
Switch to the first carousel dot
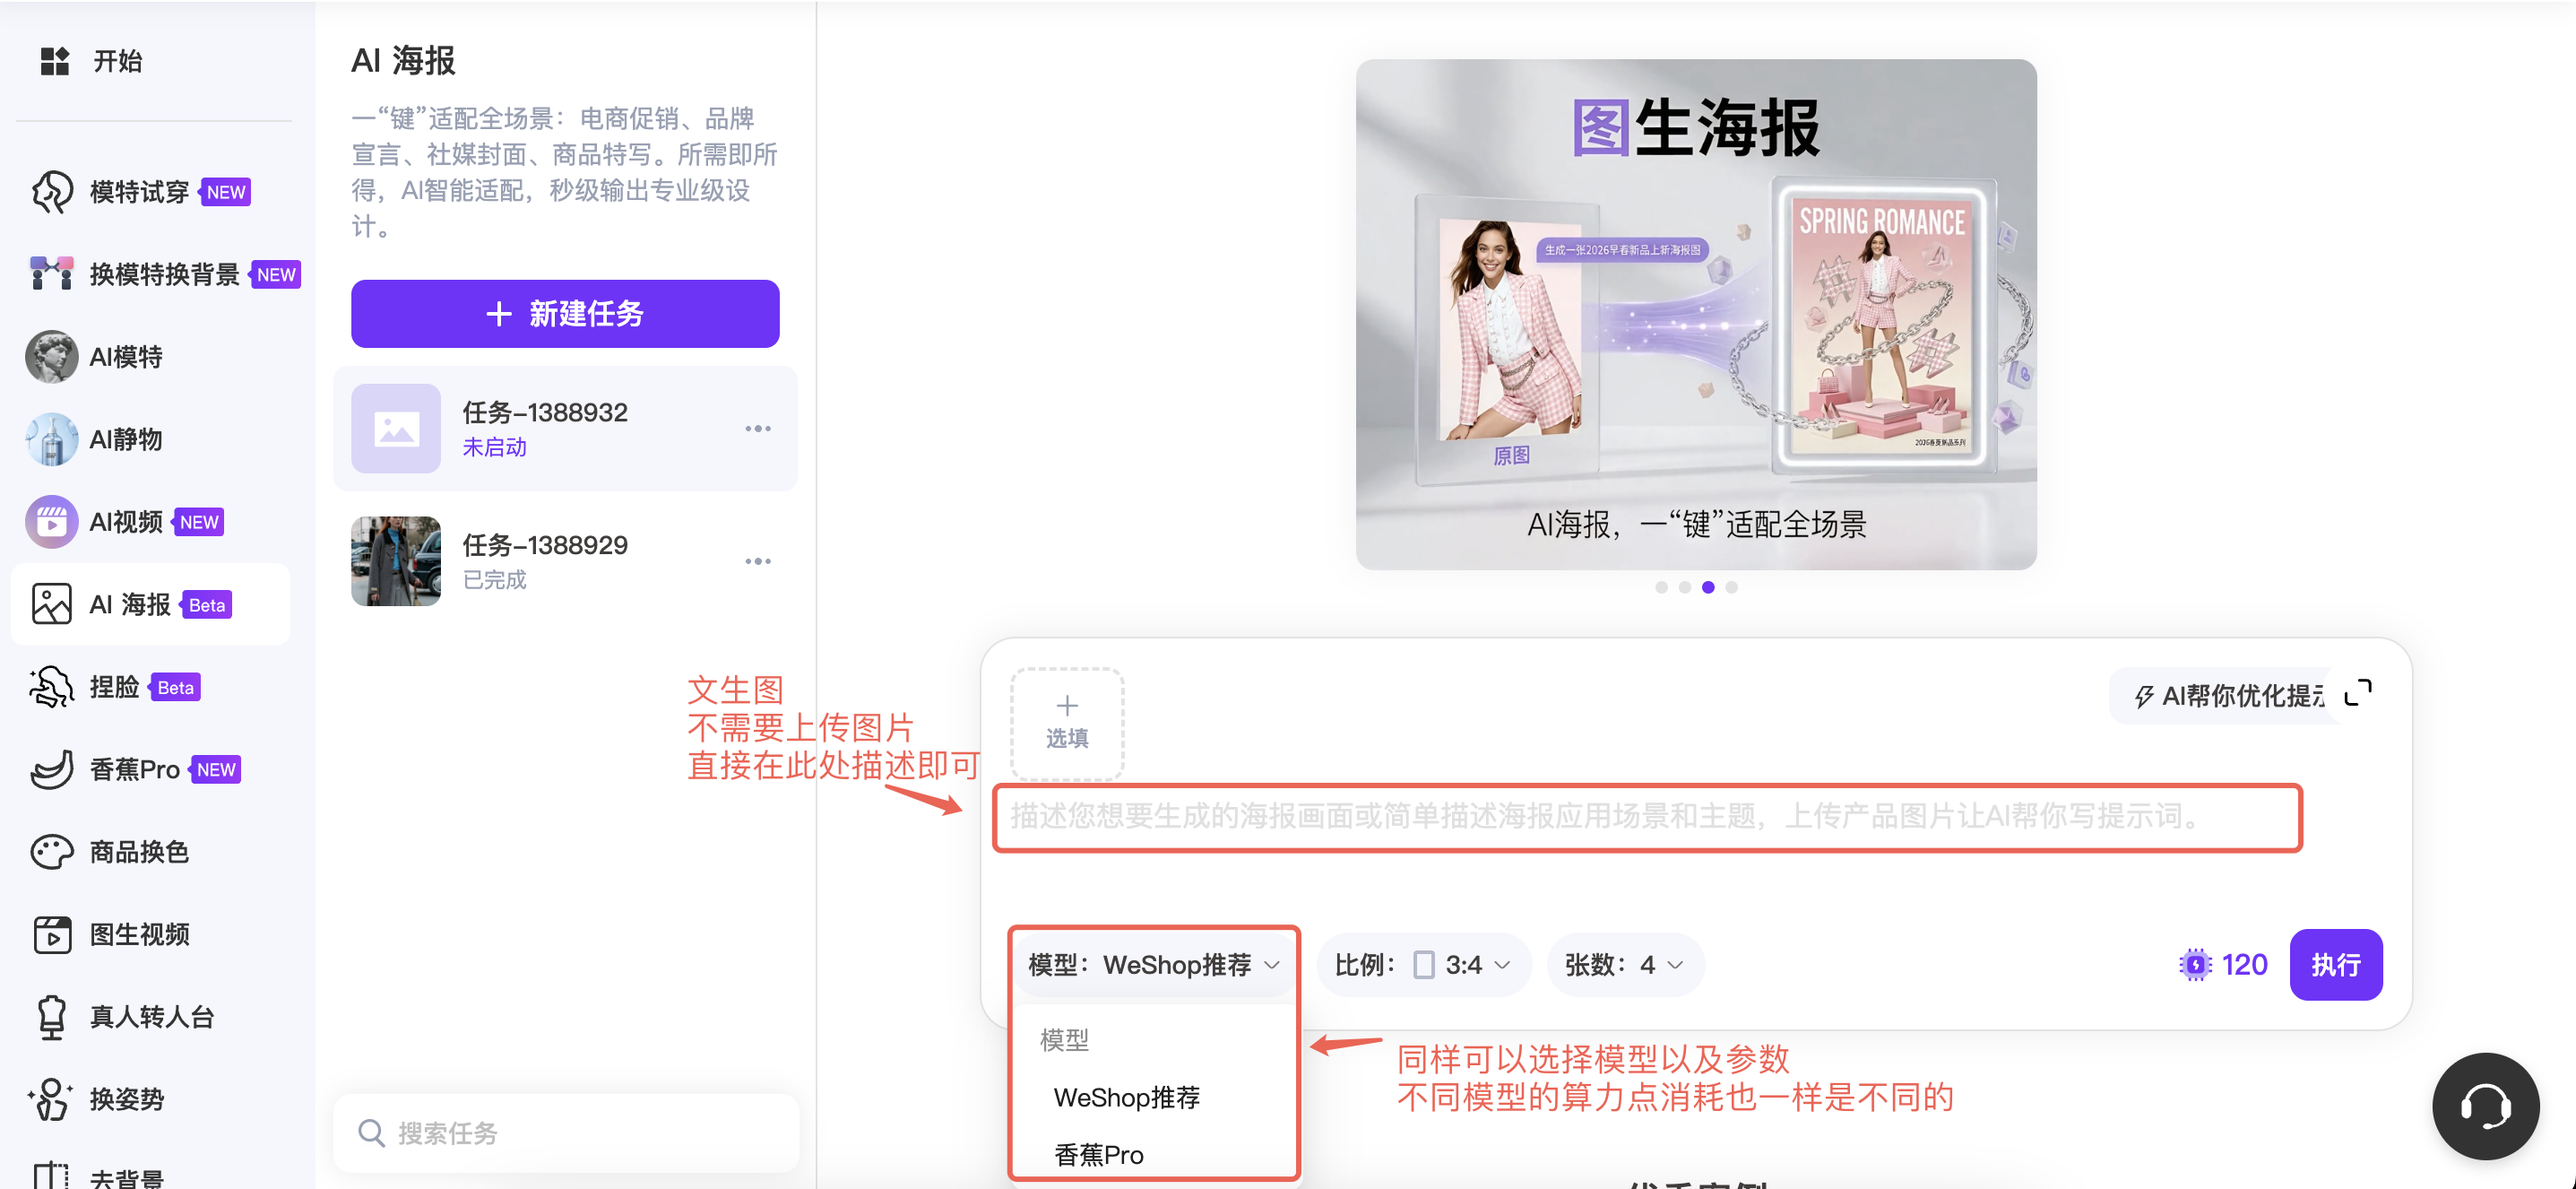(x=1661, y=587)
